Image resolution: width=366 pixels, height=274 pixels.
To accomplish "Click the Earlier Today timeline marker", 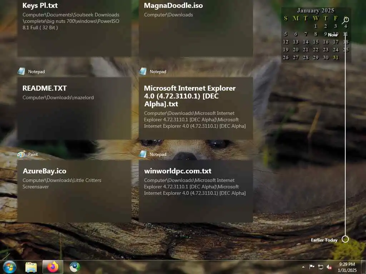I will 345,239.
